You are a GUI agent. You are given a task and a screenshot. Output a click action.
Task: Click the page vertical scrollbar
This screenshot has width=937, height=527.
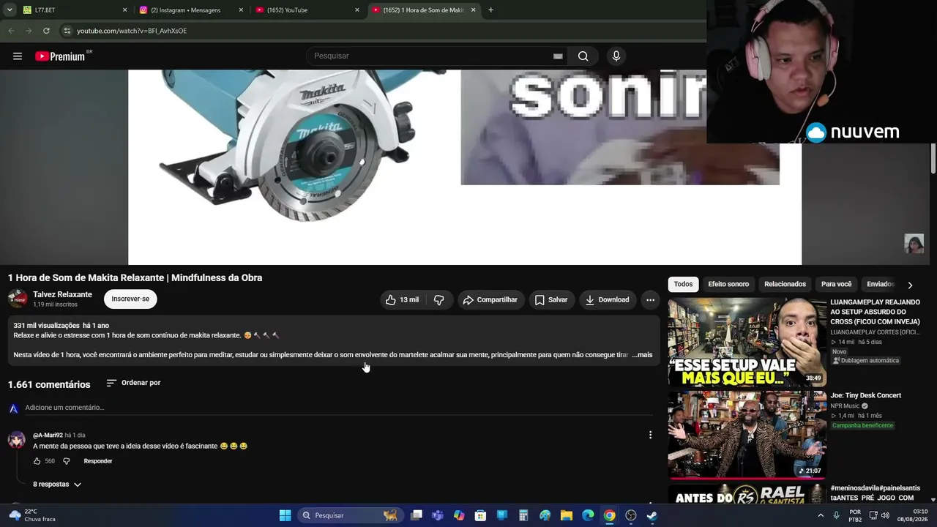click(933, 160)
